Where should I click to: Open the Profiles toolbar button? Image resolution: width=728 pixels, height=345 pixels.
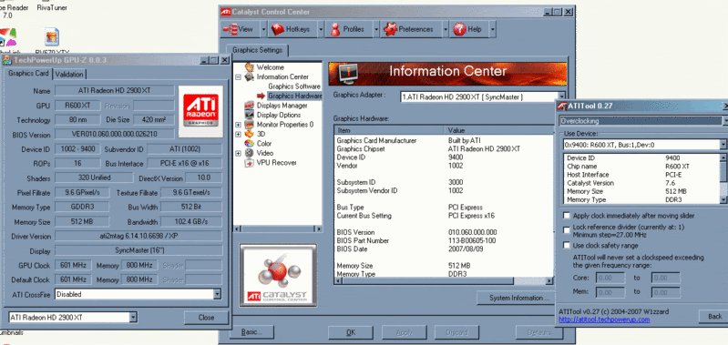click(x=349, y=29)
